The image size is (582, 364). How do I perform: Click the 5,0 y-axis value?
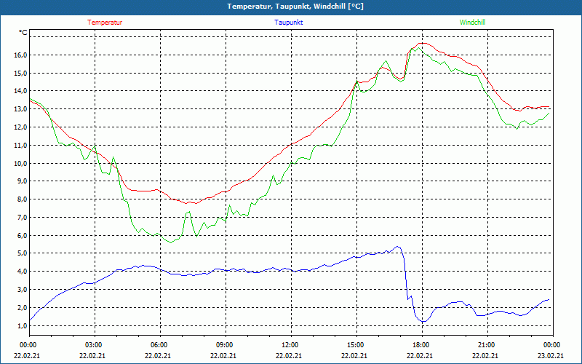[x=23, y=253]
